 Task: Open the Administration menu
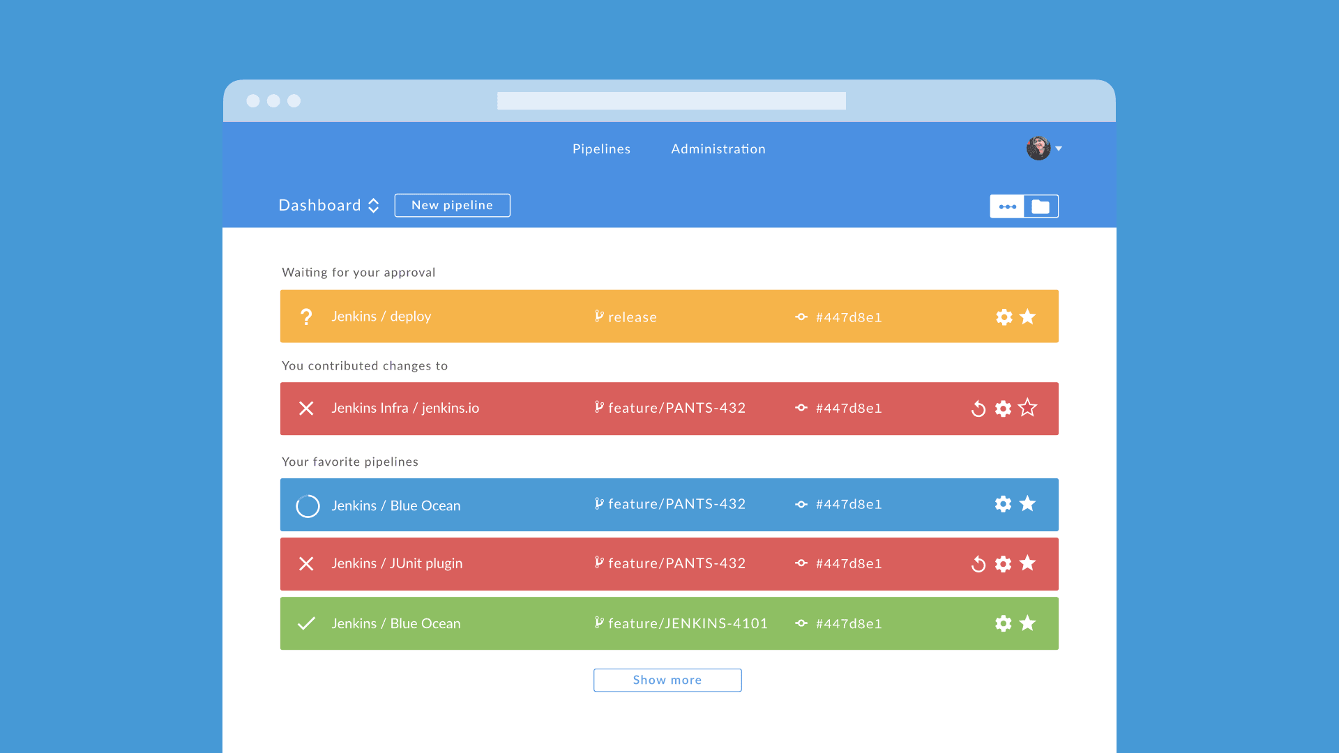pyautogui.click(x=718, y=149)
